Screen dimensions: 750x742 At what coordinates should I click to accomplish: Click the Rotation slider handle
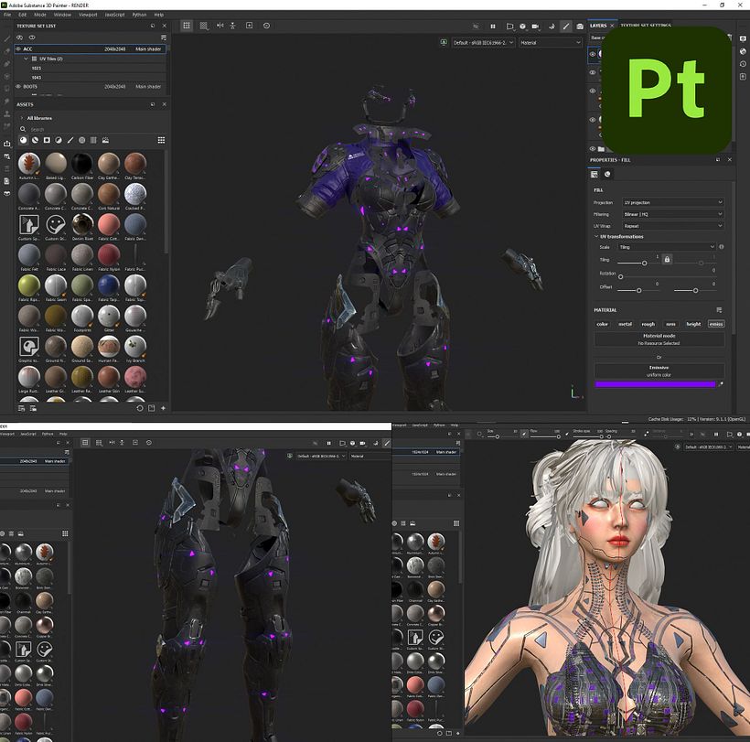[x=621, y=276]
